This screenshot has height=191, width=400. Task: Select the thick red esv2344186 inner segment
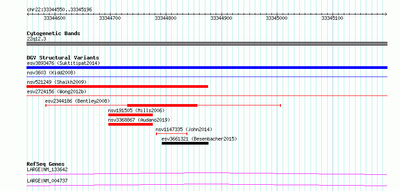tap(162, 105)
